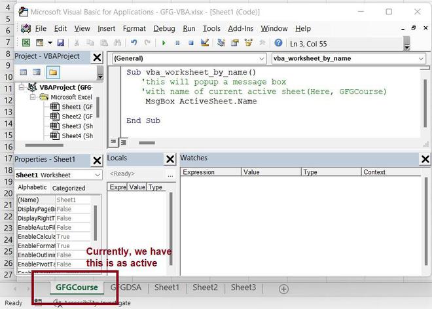432x309 pixels.
Task: Click the Context column header in Watches
Action: [391, 172]
